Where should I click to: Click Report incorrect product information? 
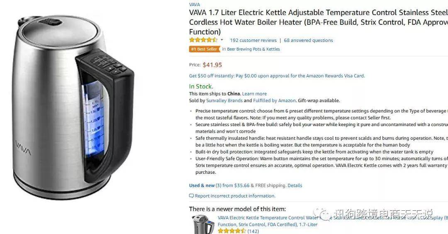coord(235,196)
